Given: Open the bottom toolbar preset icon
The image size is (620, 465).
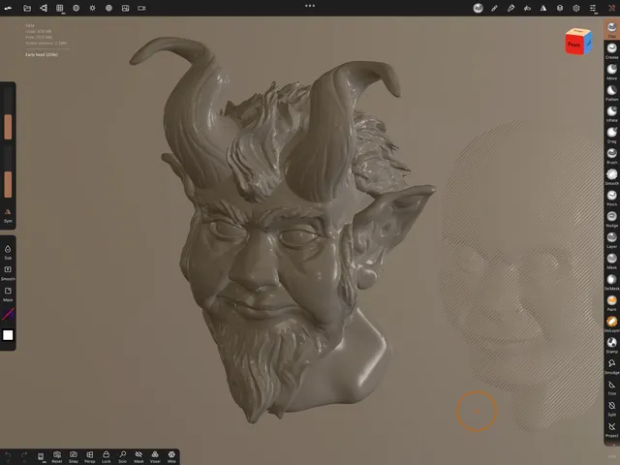Looking at the screenshot, I should point(41,456).
